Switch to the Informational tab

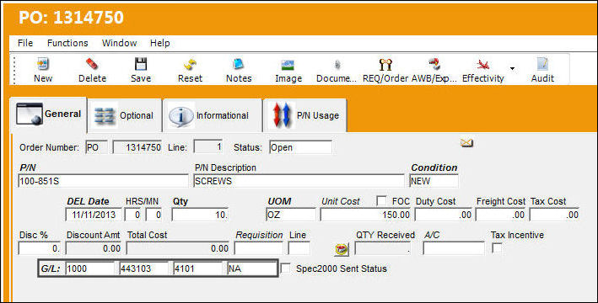click(x=212, y=115)
